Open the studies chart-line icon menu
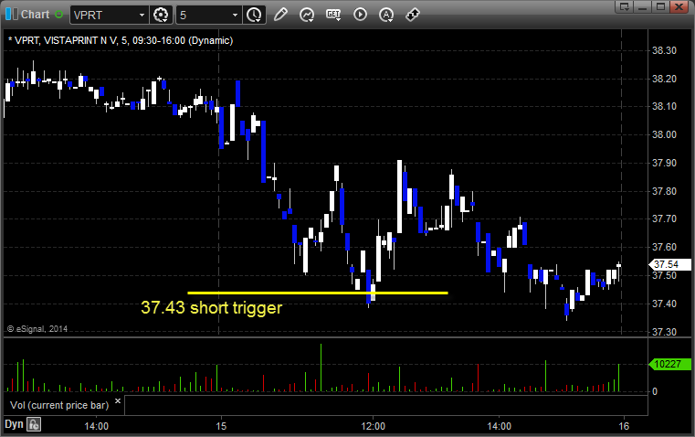 click(x=307, y=15)
